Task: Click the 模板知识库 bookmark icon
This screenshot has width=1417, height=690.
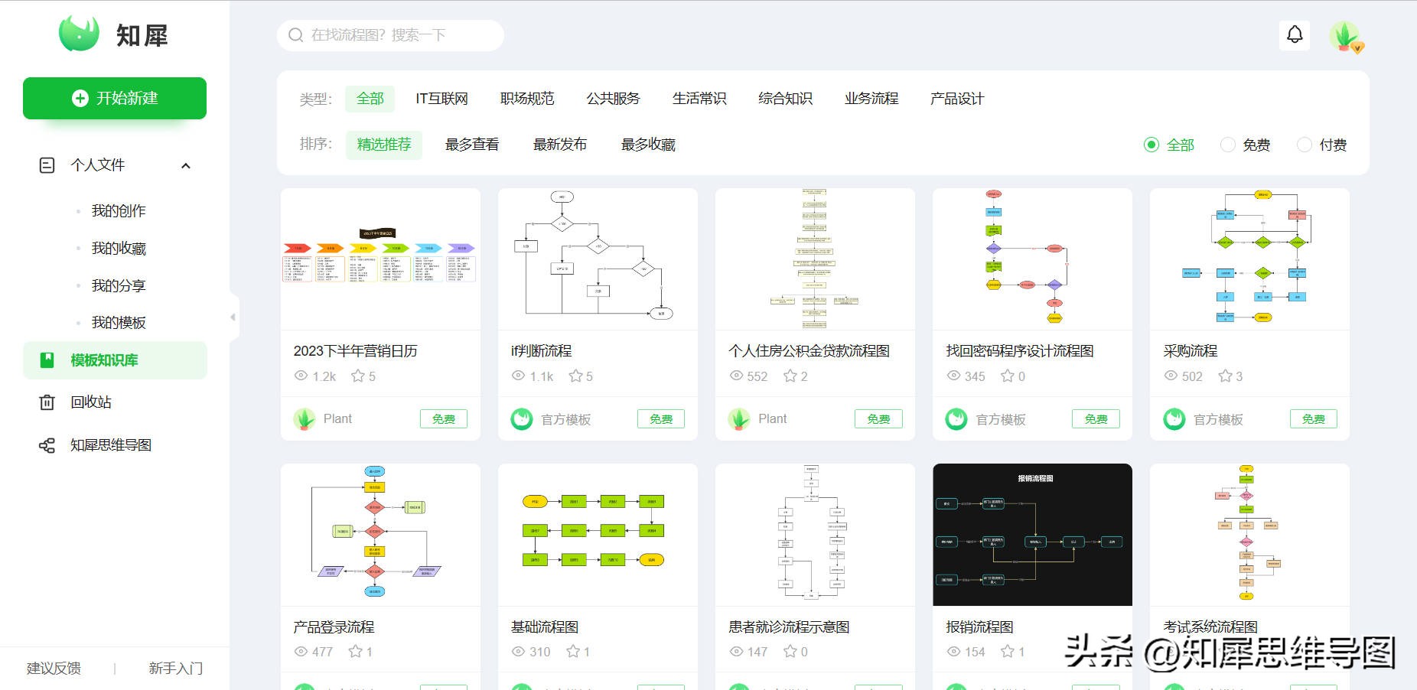Action: [x=47, y=360]
